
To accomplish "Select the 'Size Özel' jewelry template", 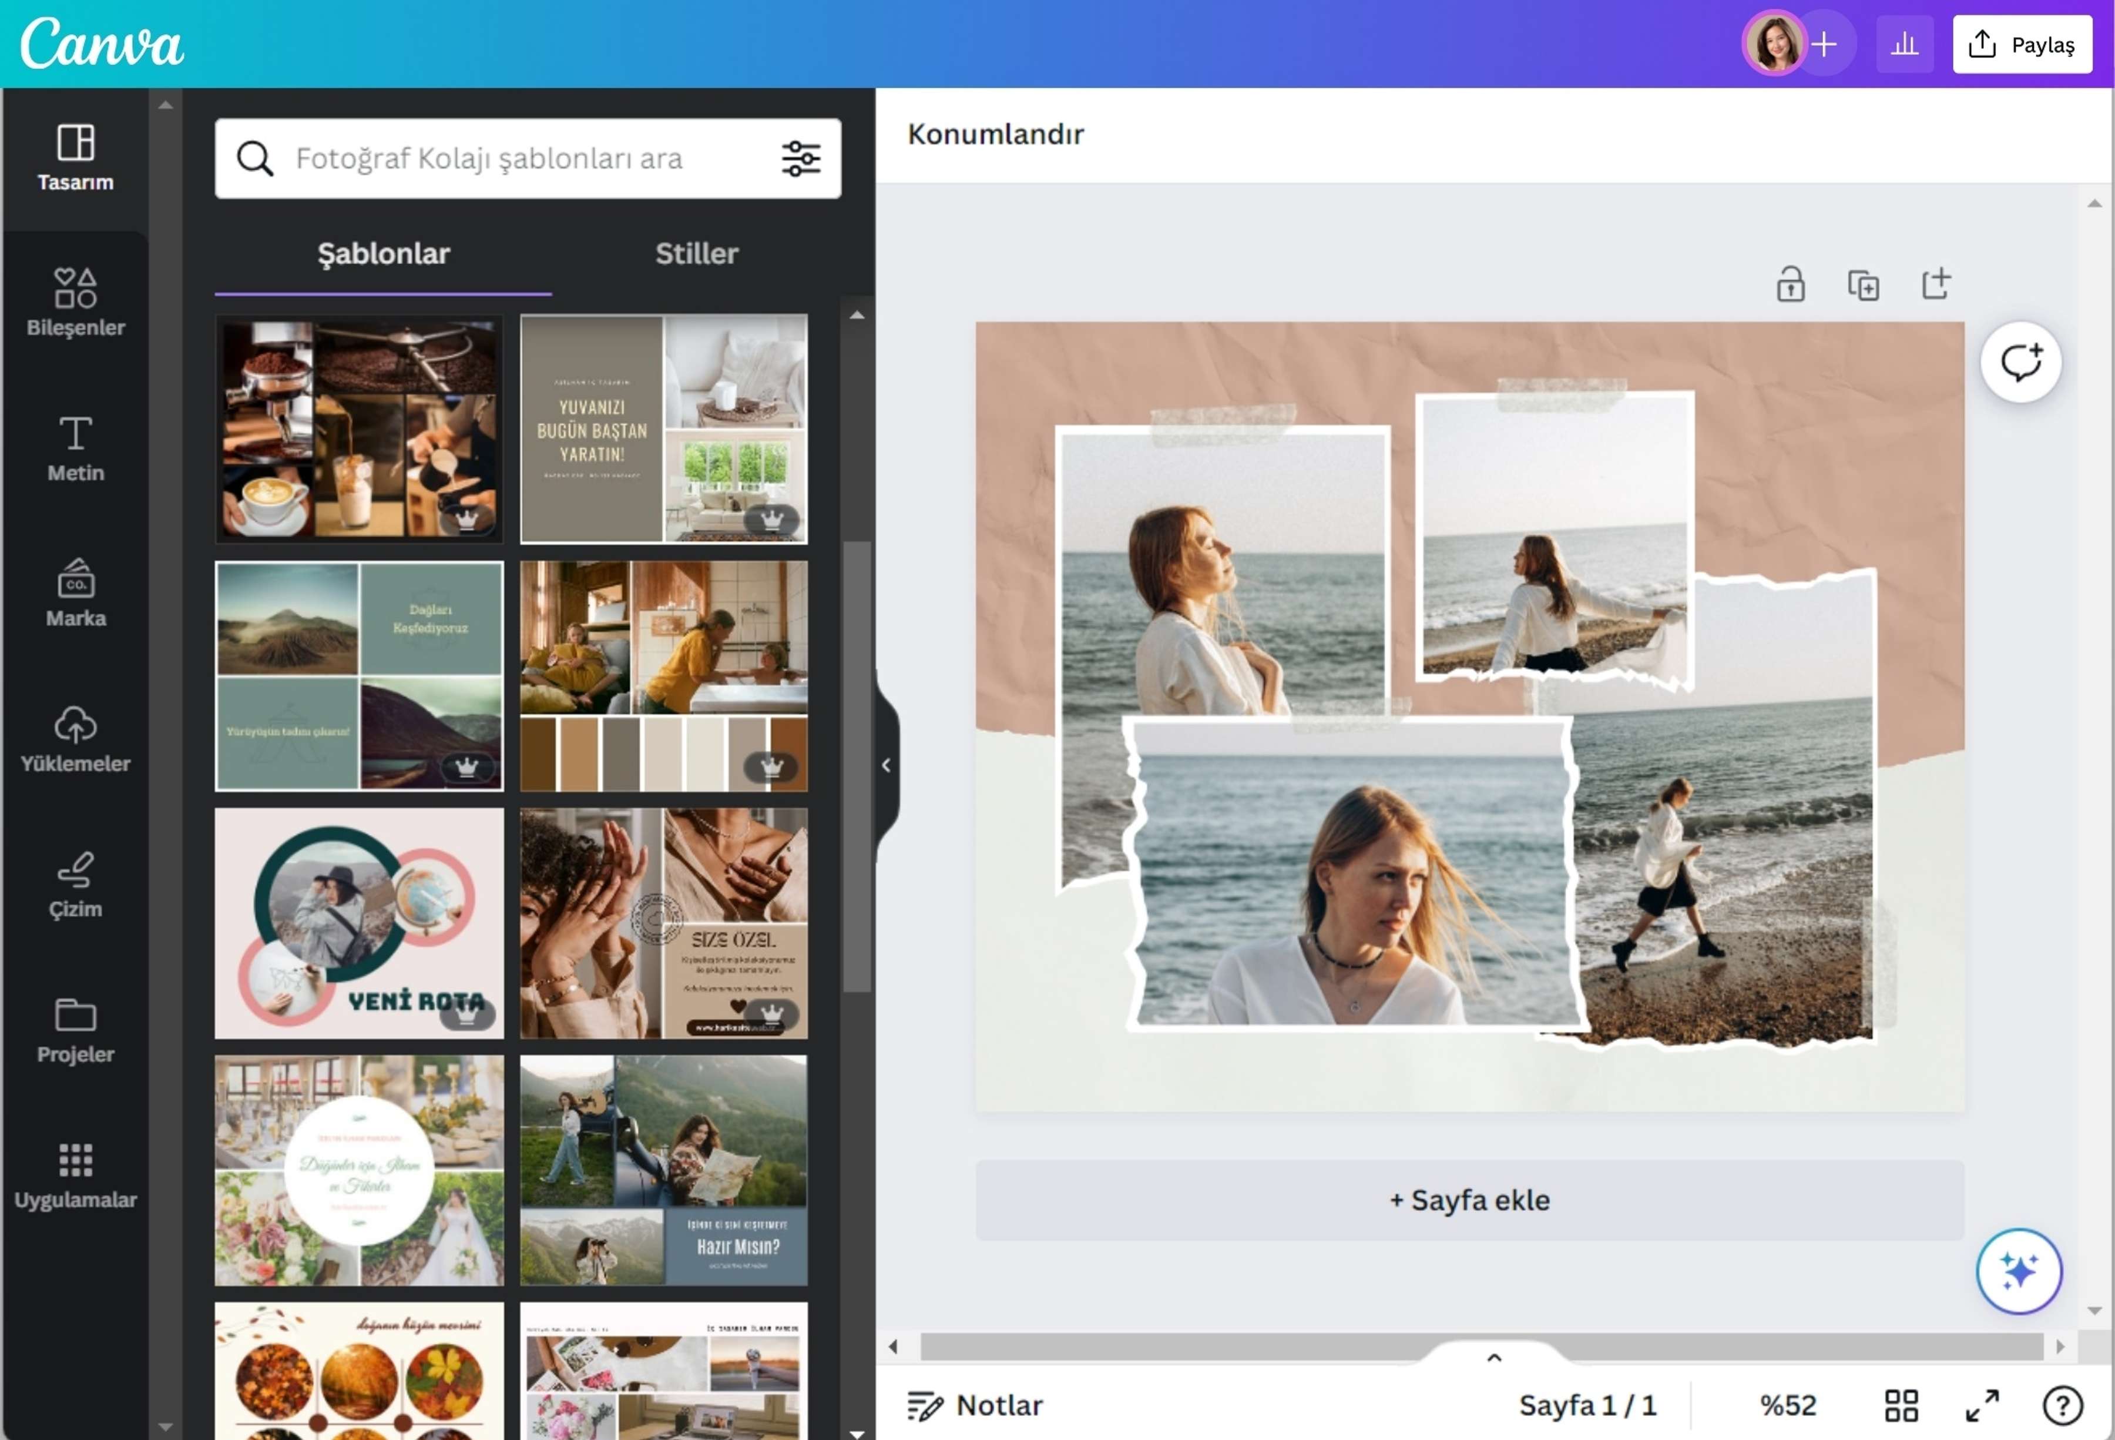I will point(663,923).
